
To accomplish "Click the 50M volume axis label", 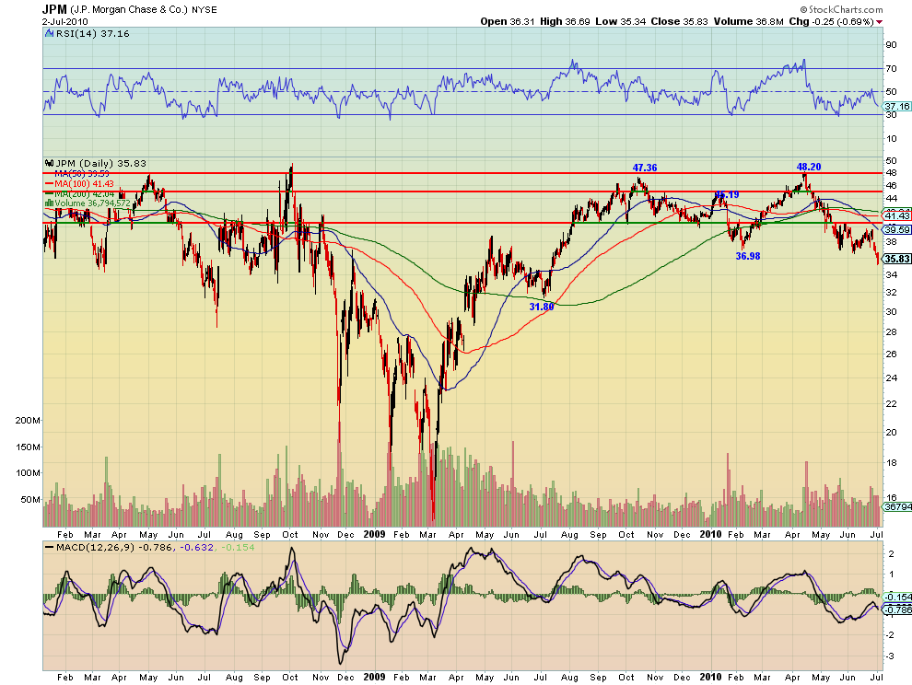I will coord(30,500).
